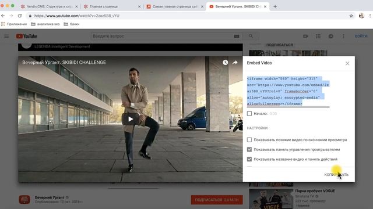Image resolution: width=373 pixels, height=209 pixels.
Task: Toggle Показывать название видео checkbox
Action: [x=249, y=159]
